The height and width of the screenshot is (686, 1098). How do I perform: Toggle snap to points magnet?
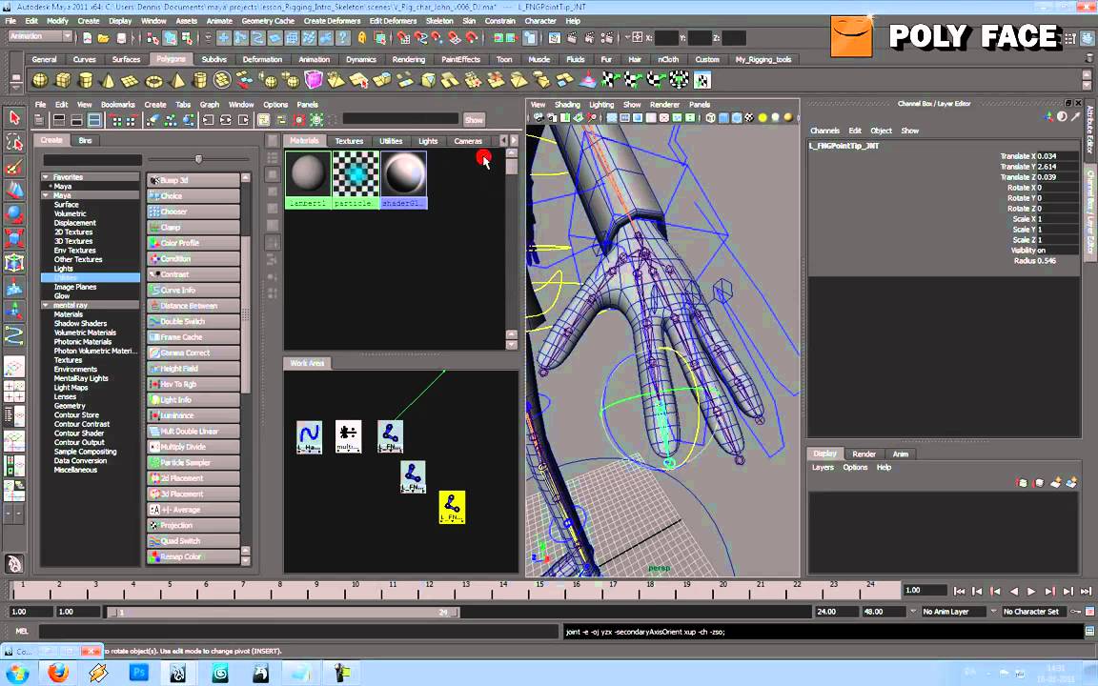437,38
